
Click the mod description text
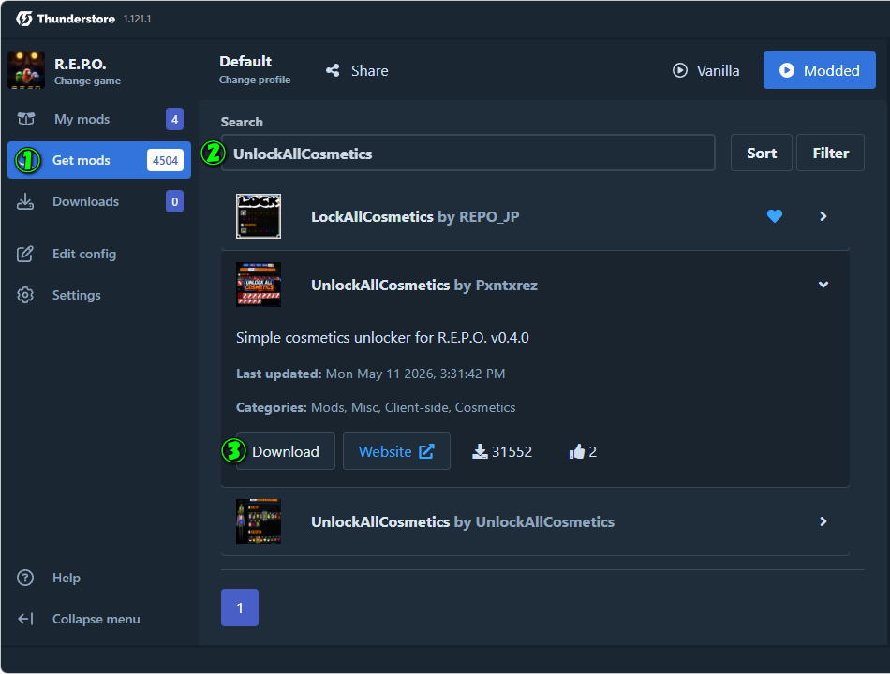(382, 338)
